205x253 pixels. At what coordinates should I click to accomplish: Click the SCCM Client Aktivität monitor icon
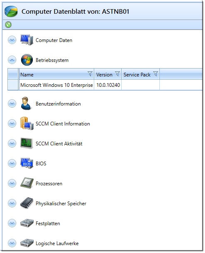click(x=27, y=143)
